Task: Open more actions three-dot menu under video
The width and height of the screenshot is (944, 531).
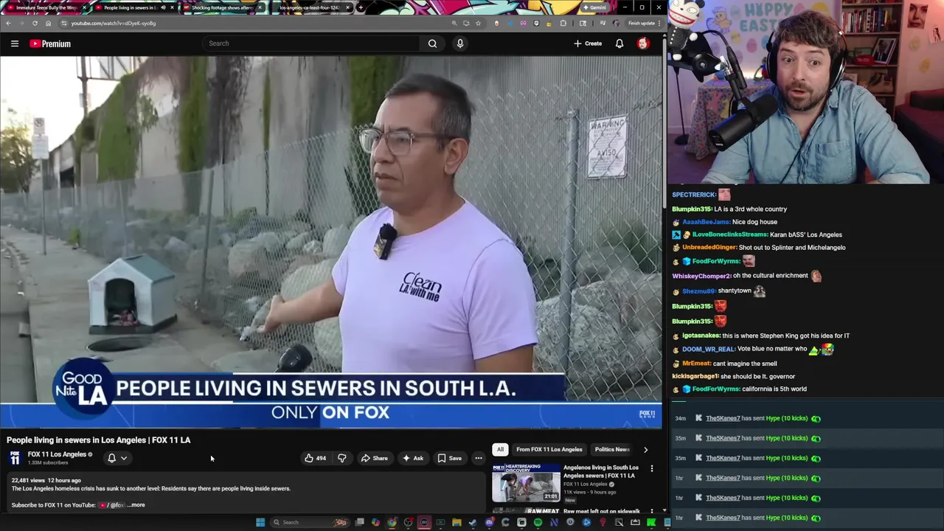Action: point(479,458)
